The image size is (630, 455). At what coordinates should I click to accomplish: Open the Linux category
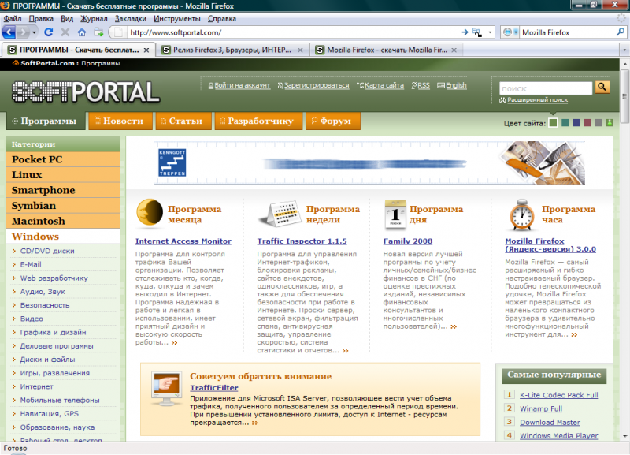pos(63,175)
